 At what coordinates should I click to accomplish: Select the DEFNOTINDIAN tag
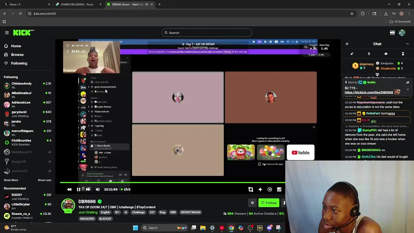coord(191,212)
